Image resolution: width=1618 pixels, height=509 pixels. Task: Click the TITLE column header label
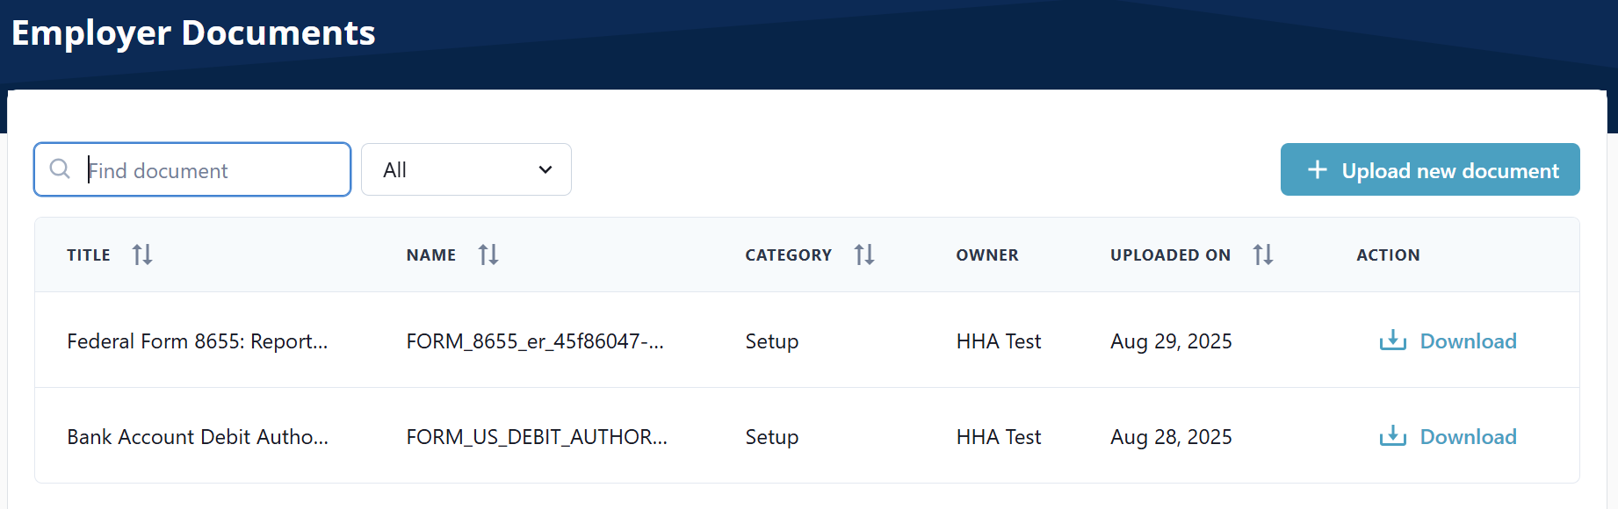point(89,255)
